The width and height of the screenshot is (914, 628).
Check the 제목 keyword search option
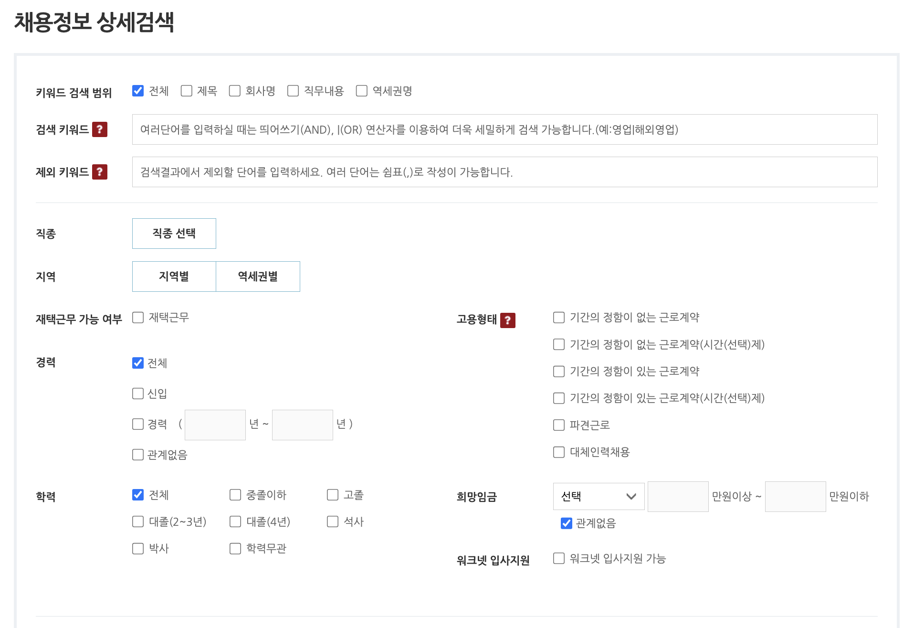coord(186,91)
